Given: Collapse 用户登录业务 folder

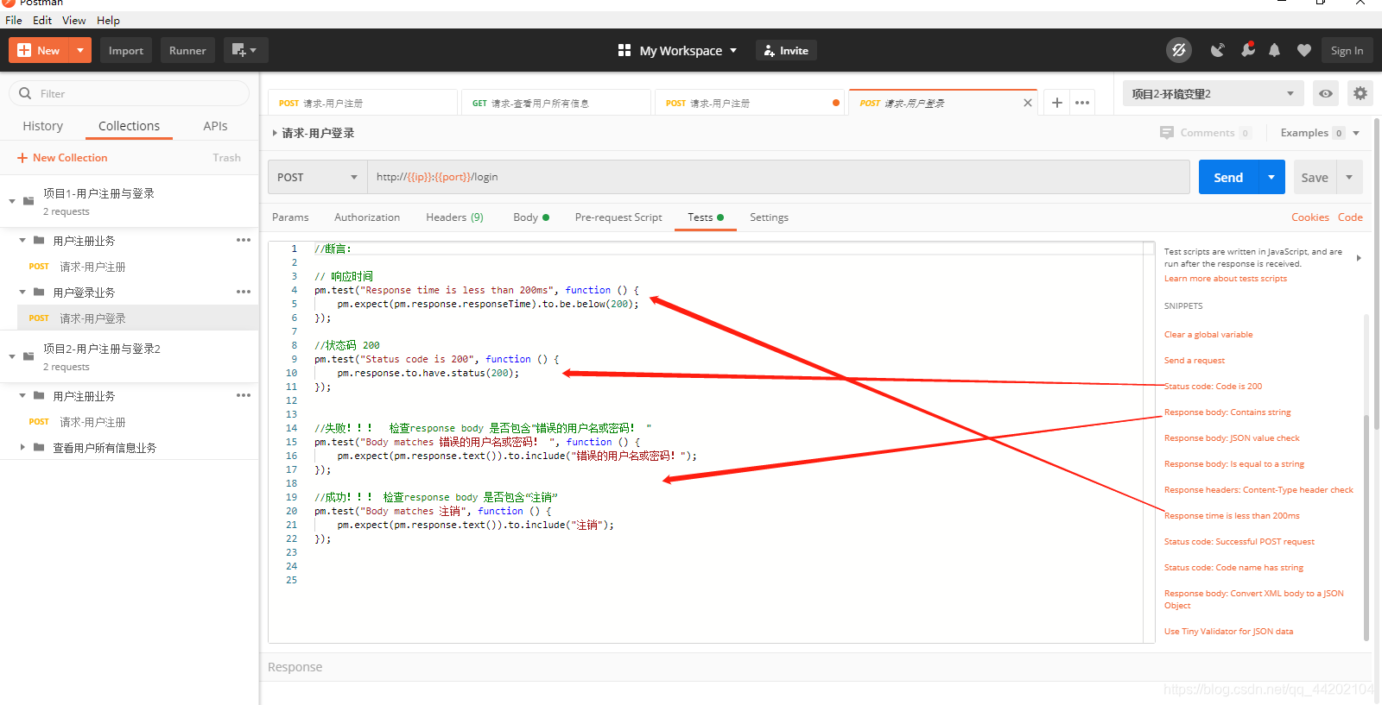Looking at the screenshot, I should [x=22, y=293].
